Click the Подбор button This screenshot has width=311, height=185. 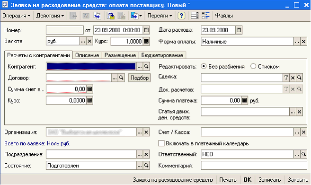point(140,78)
